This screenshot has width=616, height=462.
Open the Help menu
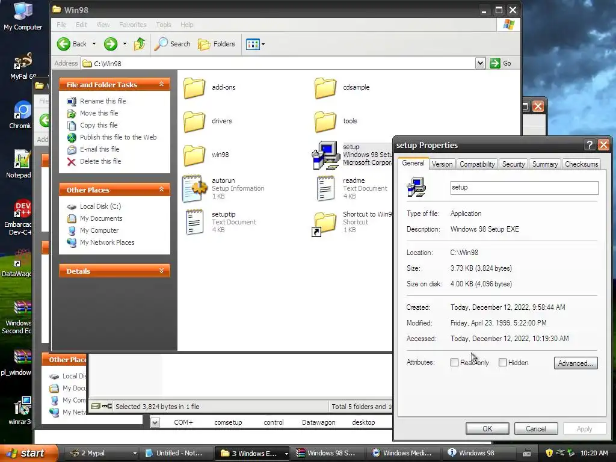(x=187, y=24)
